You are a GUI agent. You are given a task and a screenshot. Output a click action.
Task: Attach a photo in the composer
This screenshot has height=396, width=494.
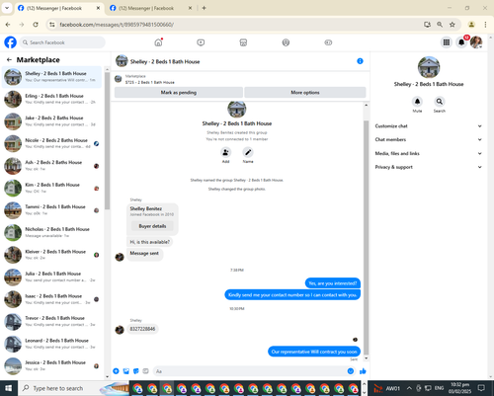click(x=126, y=371)
